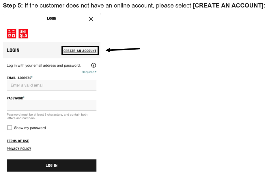Focus the Email Address input field
The width and height of the screenshot is (267, 175).
tap(51, 85)
